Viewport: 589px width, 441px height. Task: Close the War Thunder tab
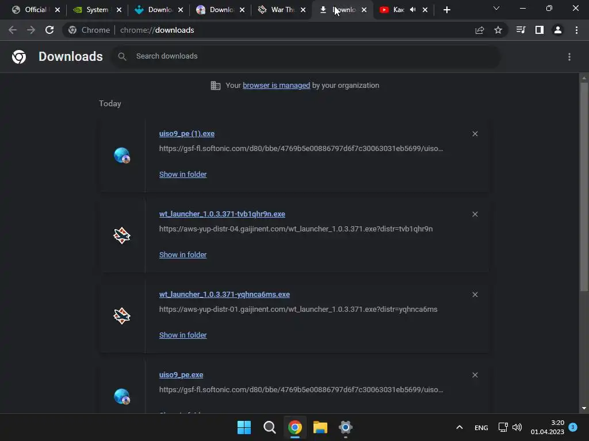[x=303, y=10]
